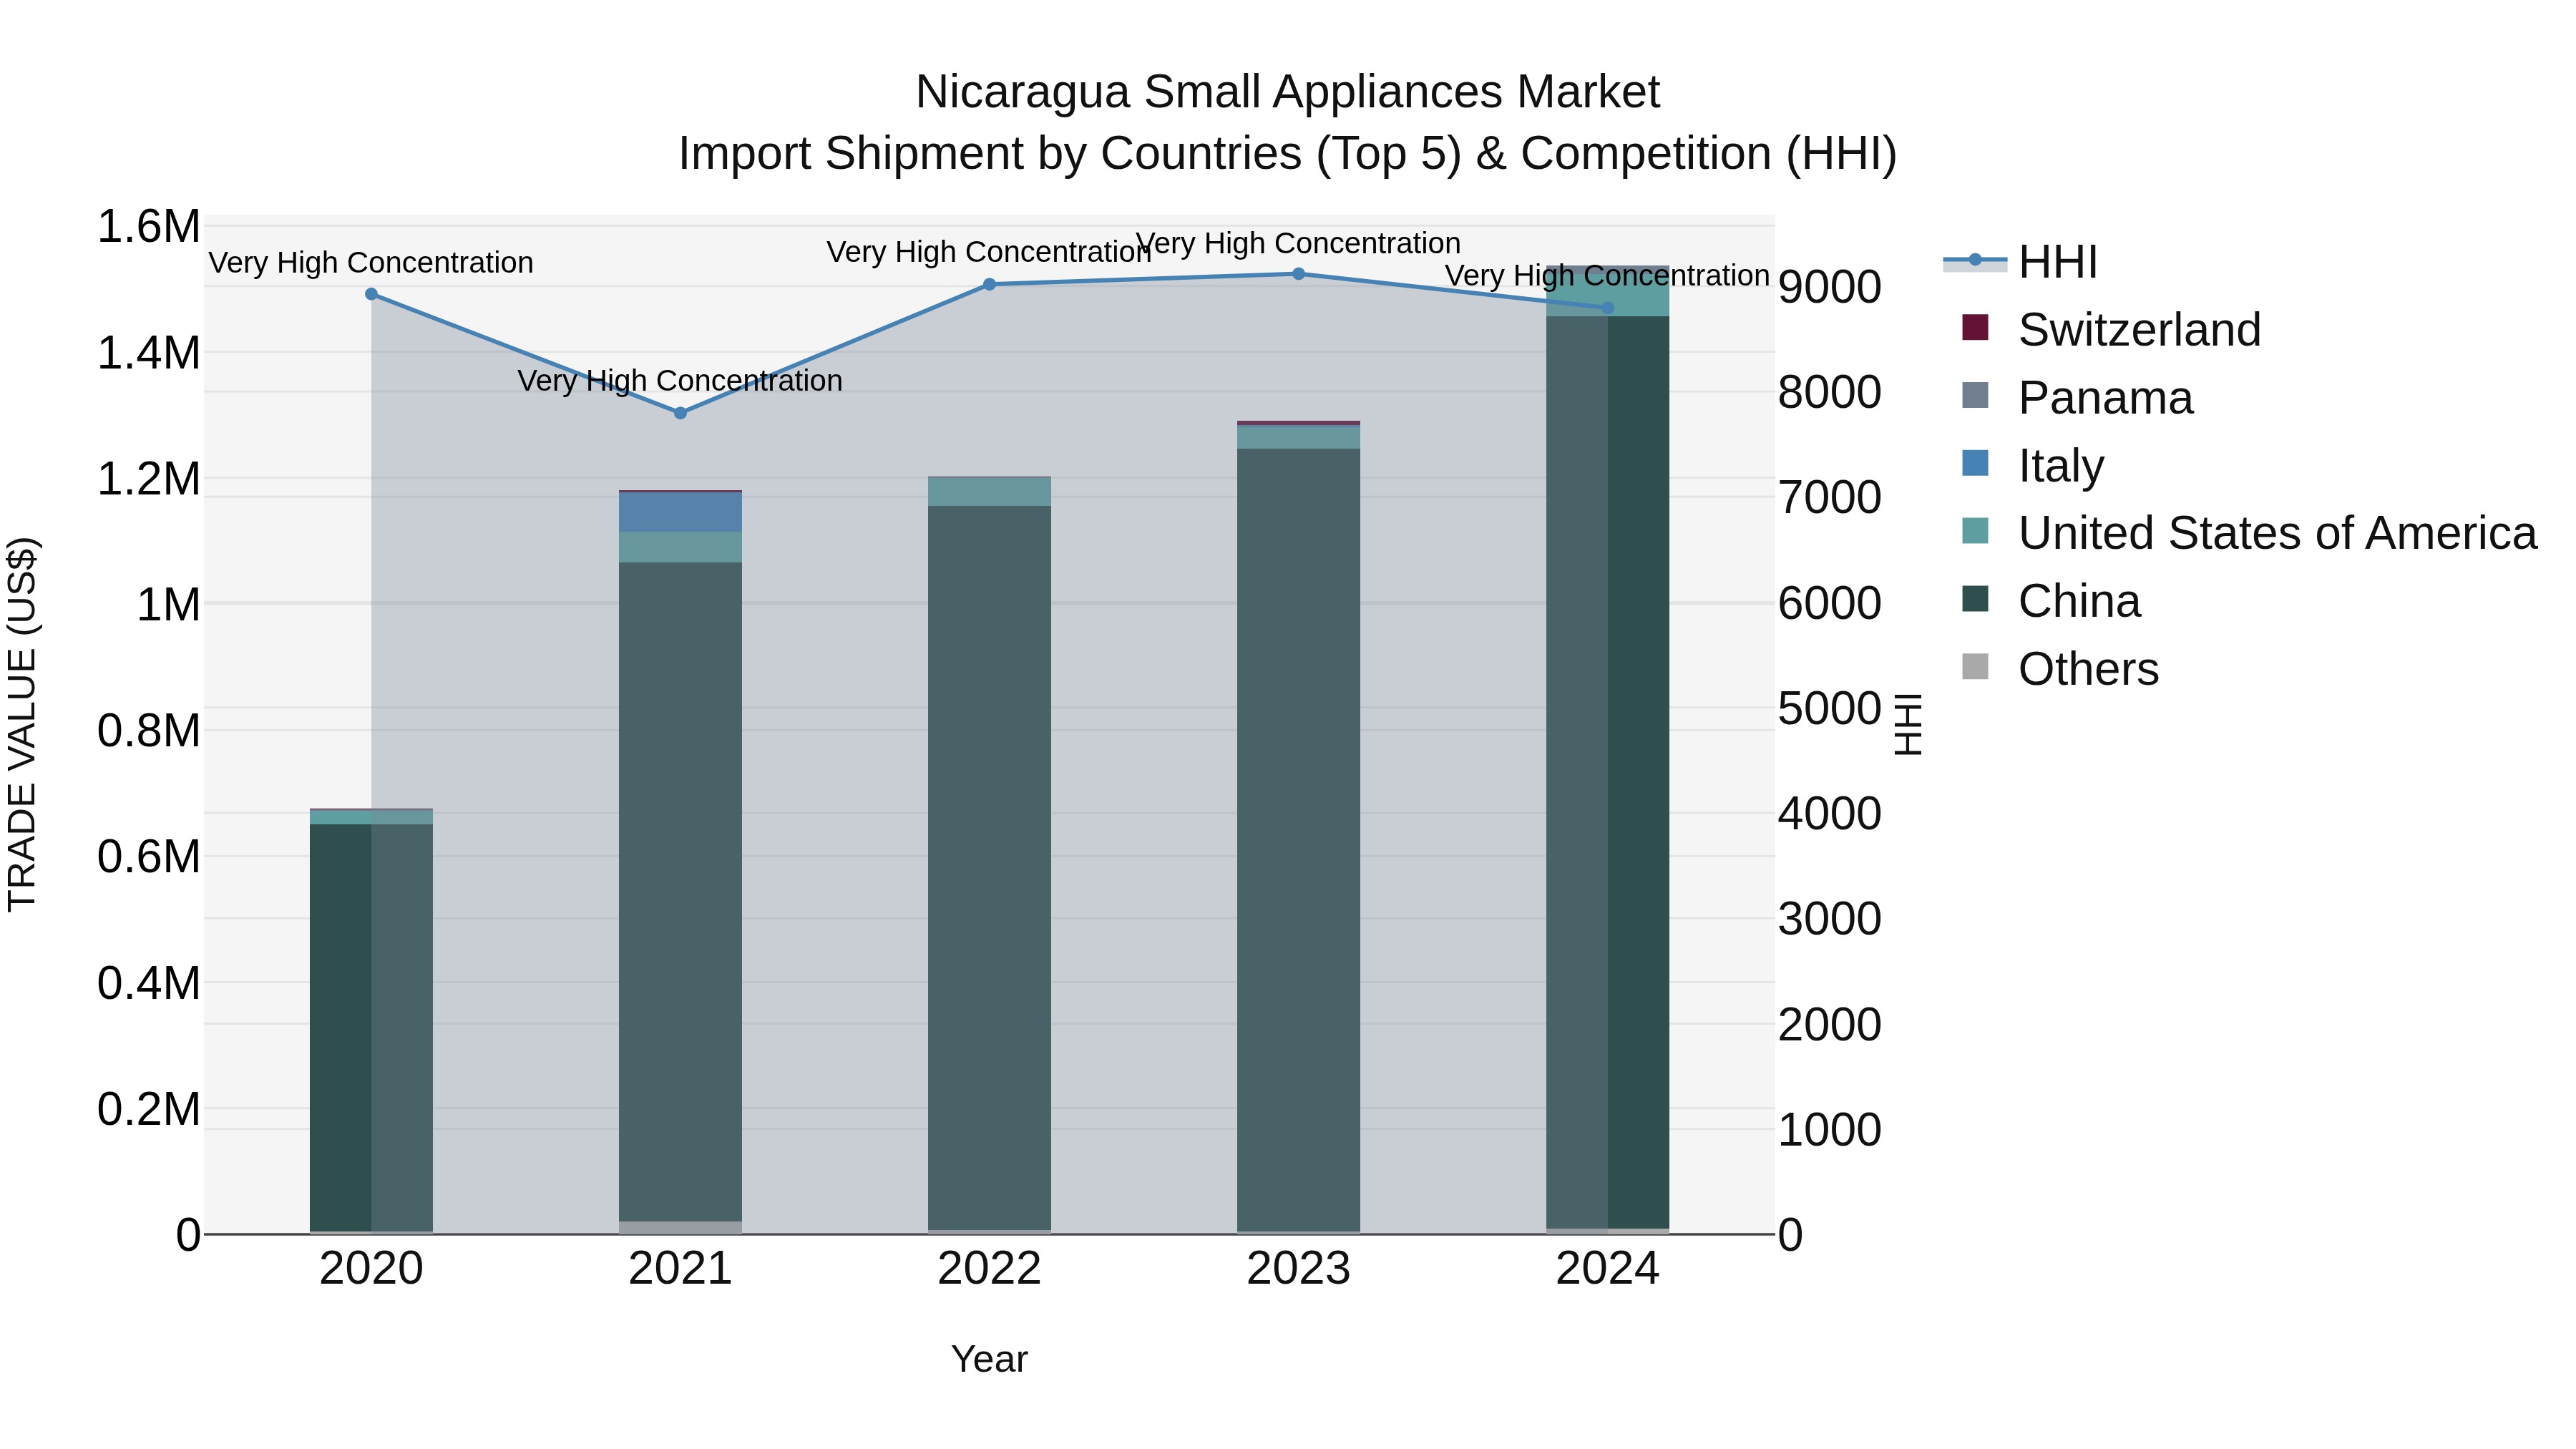
Task: Click the China bar segment for 2022
Action: click(989, 868)
